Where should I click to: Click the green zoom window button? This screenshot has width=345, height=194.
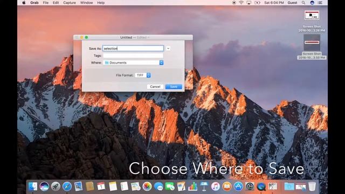tap(86, 37)
